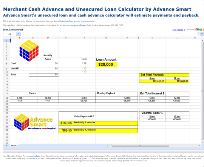Screen dimensions: 204x167
Task: Select column header D
Action: (x=48, y=38)
